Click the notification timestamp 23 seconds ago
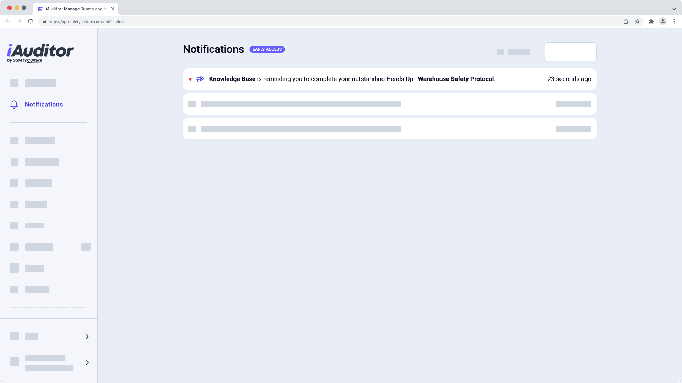The height and width of the screenshot is (383, 682). (x=569, y=79)
